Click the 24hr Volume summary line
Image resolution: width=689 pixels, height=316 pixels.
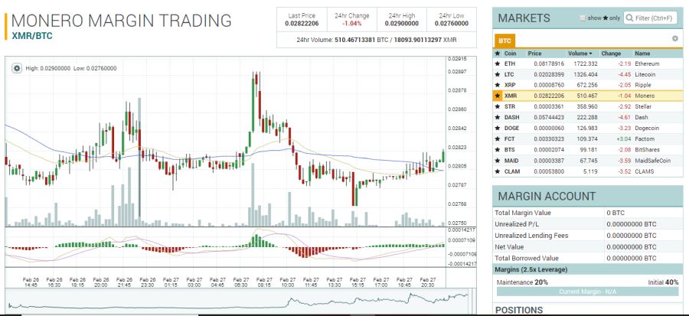377,40
